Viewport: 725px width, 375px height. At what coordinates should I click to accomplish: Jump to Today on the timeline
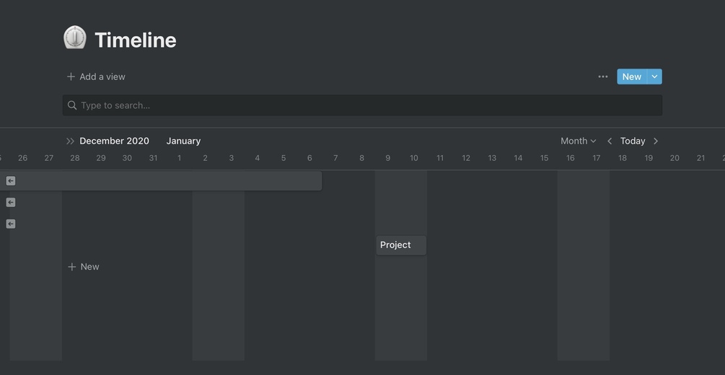633,141
